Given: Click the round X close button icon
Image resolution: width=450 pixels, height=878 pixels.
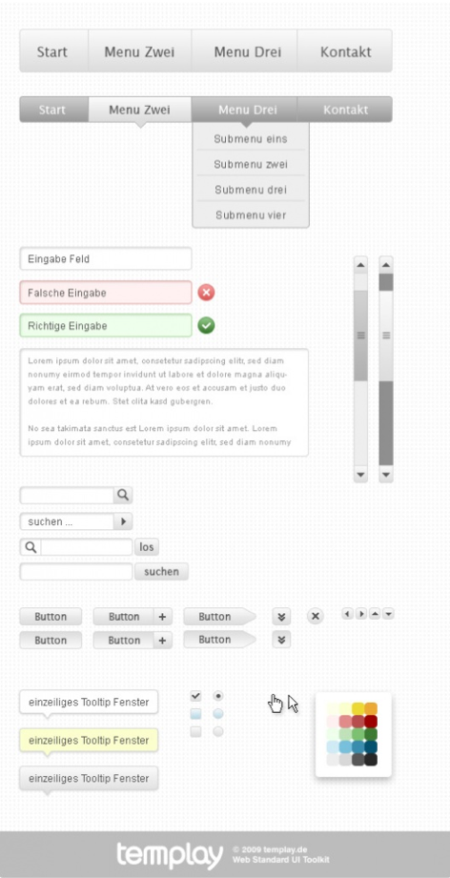Looking at the screenshot, I should (x=316, y=617).
